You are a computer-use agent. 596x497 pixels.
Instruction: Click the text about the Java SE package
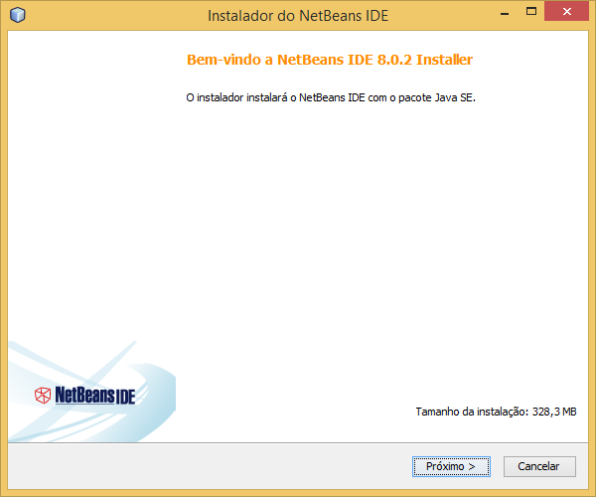331,97
